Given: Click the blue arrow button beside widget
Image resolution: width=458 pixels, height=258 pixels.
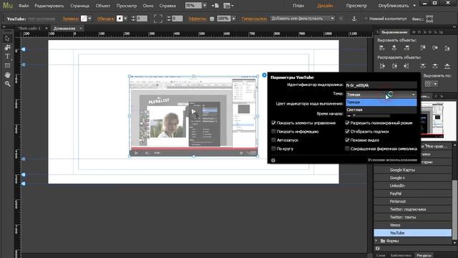Looking at the screenshot, I should click(x=264, y=75).
